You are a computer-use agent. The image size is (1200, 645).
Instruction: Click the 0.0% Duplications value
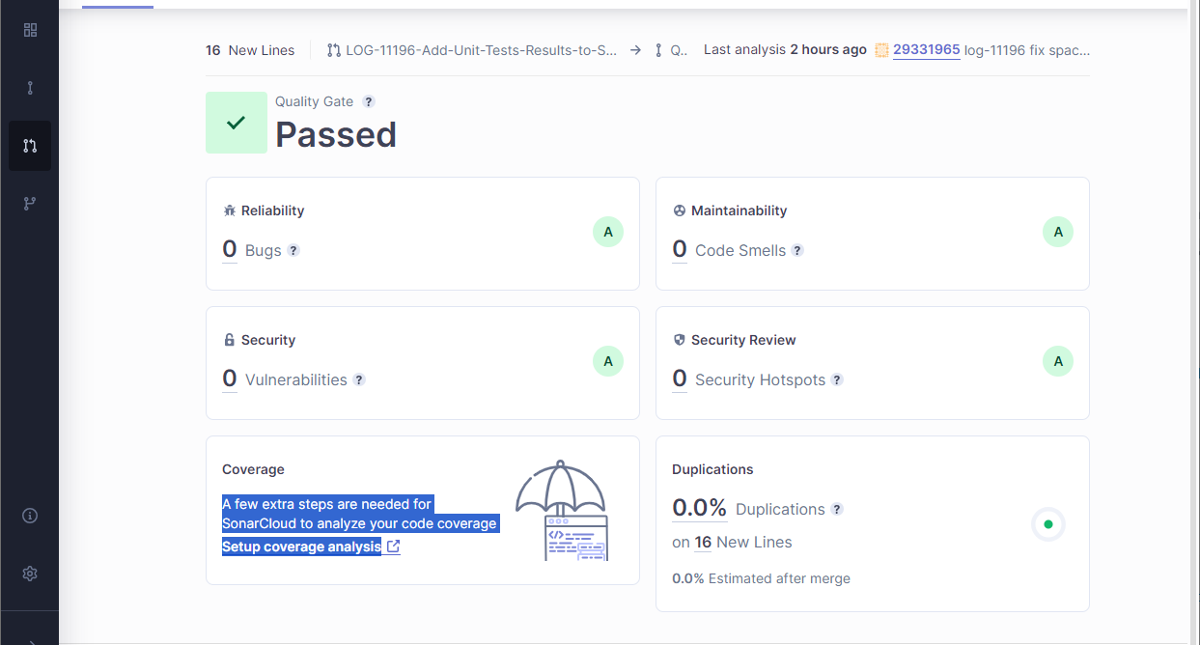(x=699, y=508)
